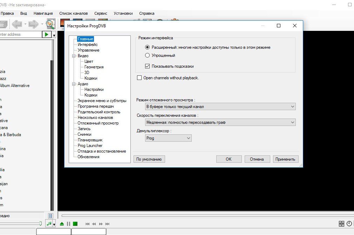354x235 pixels.
Task: Select Планировщик tree item
Action: pos(90,140)
